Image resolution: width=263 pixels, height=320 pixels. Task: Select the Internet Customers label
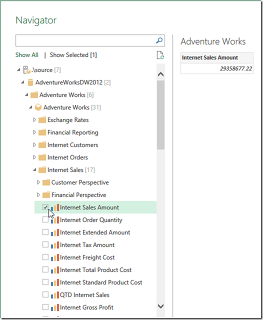[x=73, y=145]
